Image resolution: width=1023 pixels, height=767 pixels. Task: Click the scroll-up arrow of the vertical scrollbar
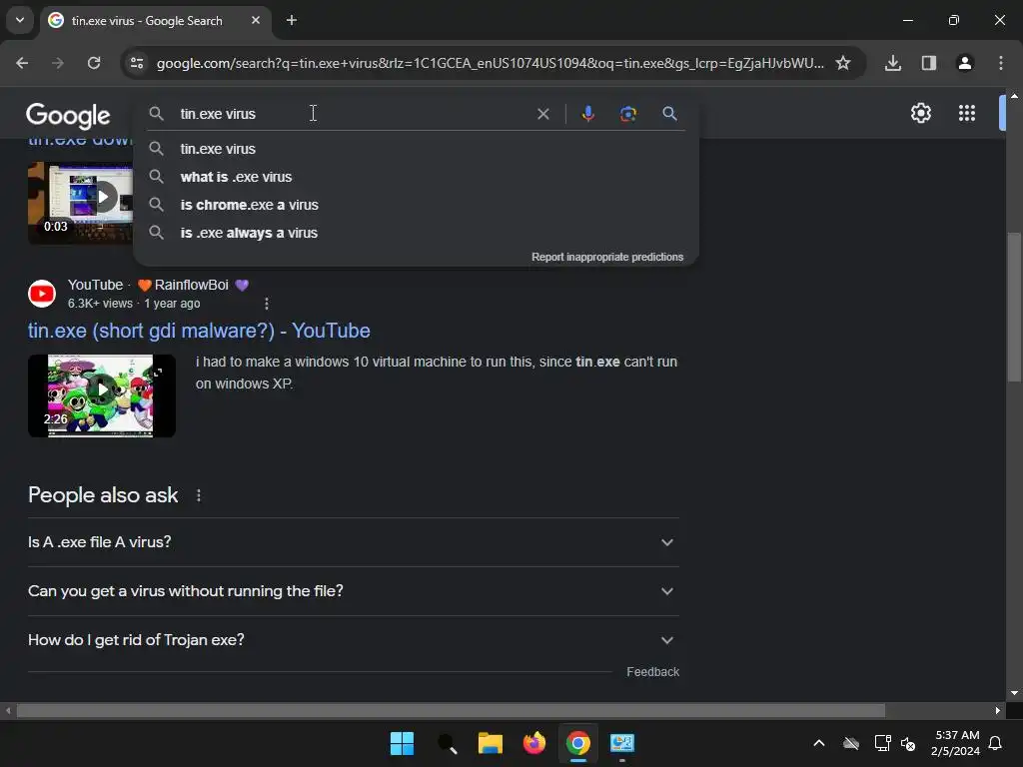pyautogui.click(x=1014, y=97)
